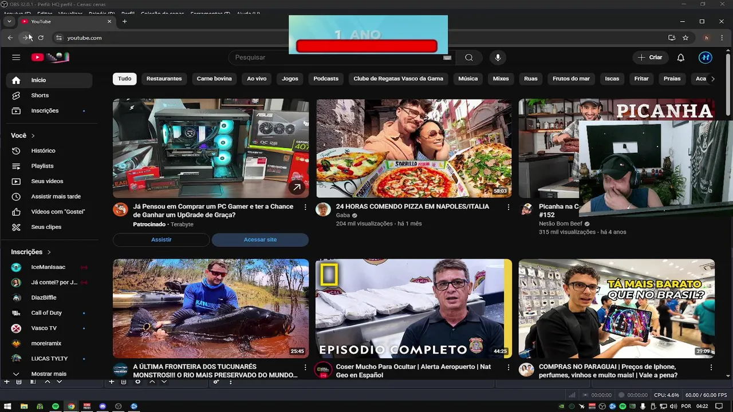Viewport: 733px width, 412px height.
Task: Open options for TUCUNARÉS MONSTROS video
Action: coord(305,367)
